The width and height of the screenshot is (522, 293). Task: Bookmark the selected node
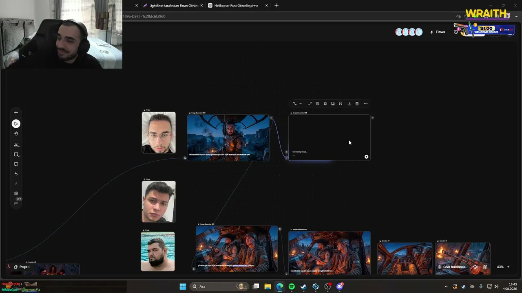coord(341,104)
